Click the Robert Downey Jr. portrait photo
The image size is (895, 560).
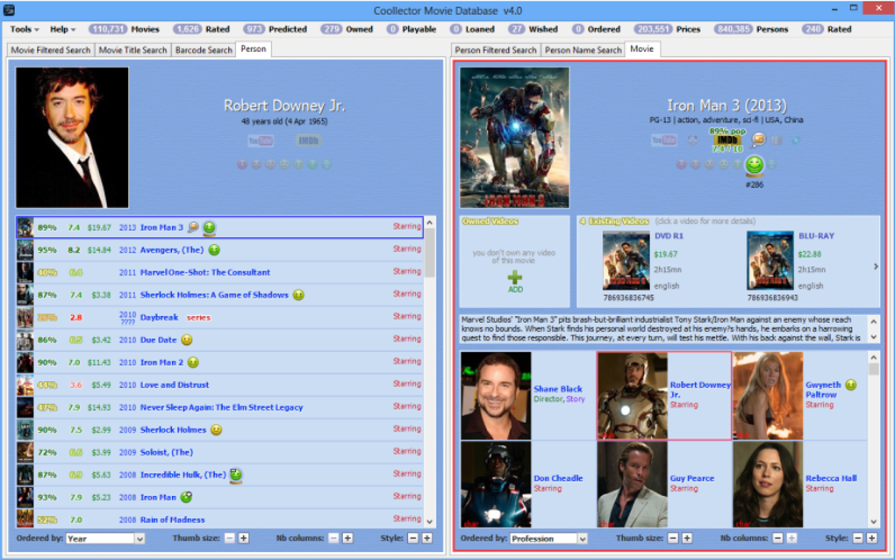pos(72,138)
